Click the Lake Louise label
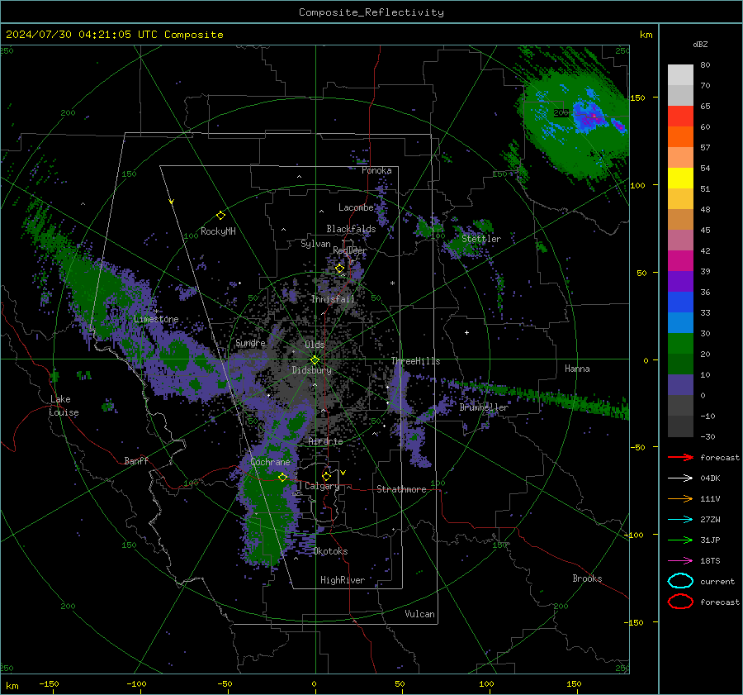The width and height of the screenshot is (743, 695). 64,406
